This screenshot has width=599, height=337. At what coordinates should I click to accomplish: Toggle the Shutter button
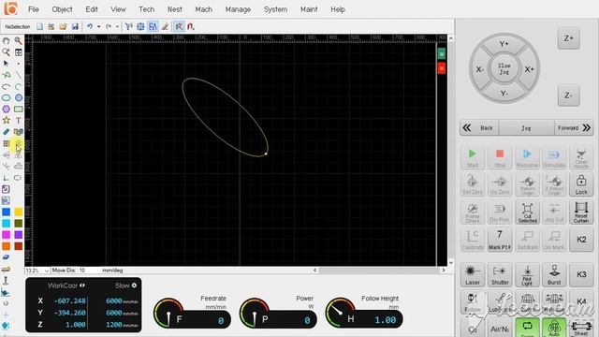[x=500, y=274]
